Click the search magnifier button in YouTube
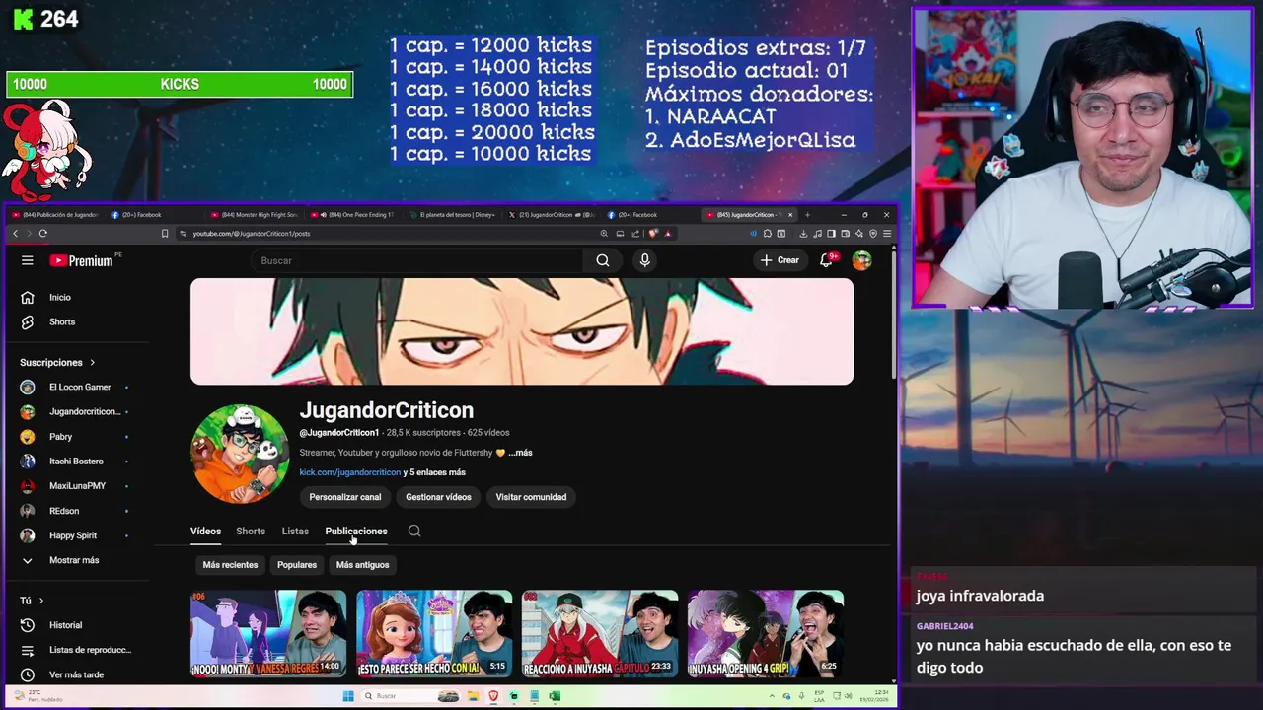This screenshot has height=710, width=1263. click(x=603, y=260)
